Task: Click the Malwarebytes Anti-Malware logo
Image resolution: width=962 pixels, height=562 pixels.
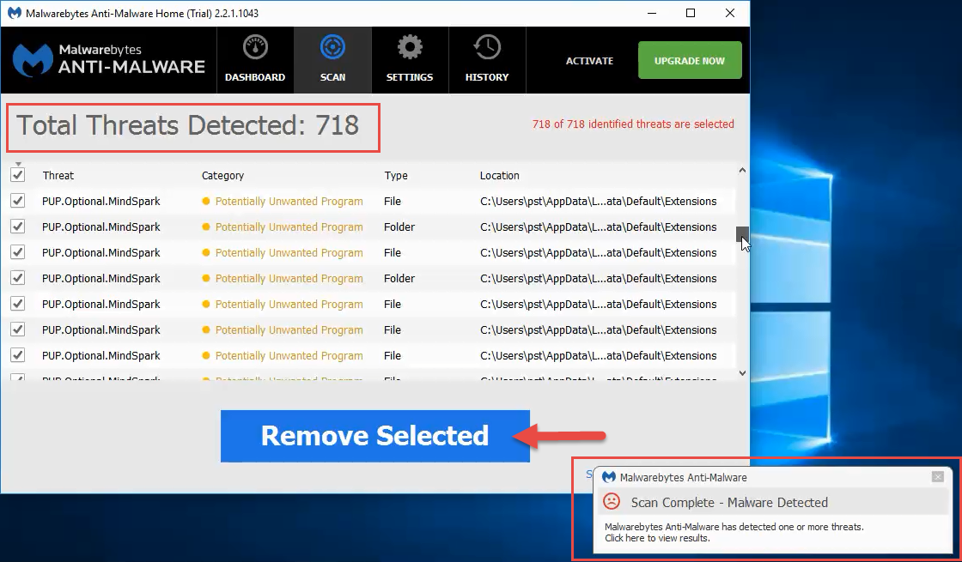Action: pyautogui.click(x=108, y=59)
